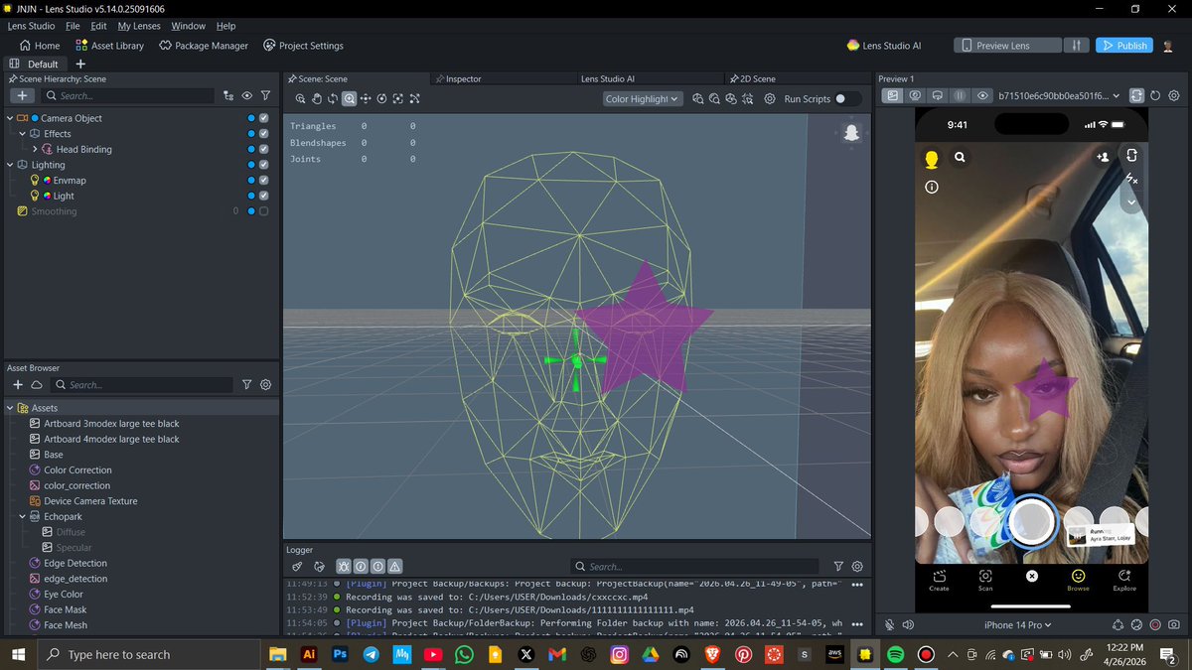Add new asset in Asset Browser
The height and width of the screenshot is (670, 1192).
tap(17, 384)
